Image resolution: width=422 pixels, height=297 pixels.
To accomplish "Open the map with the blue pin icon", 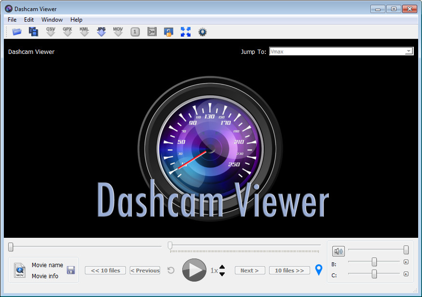I will (x=318, y=270).
